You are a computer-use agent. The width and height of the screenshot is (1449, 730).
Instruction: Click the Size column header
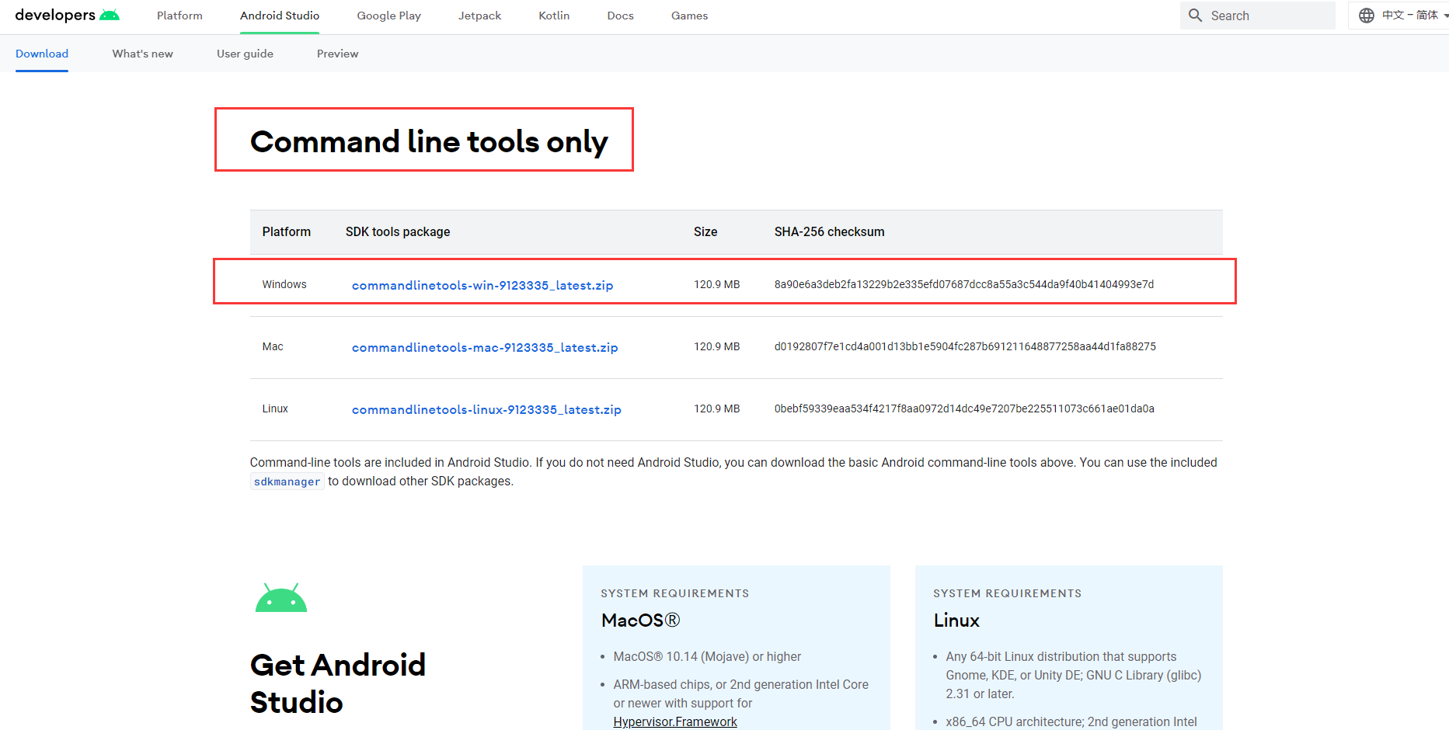pyautogui.click(x=705, y=231)
